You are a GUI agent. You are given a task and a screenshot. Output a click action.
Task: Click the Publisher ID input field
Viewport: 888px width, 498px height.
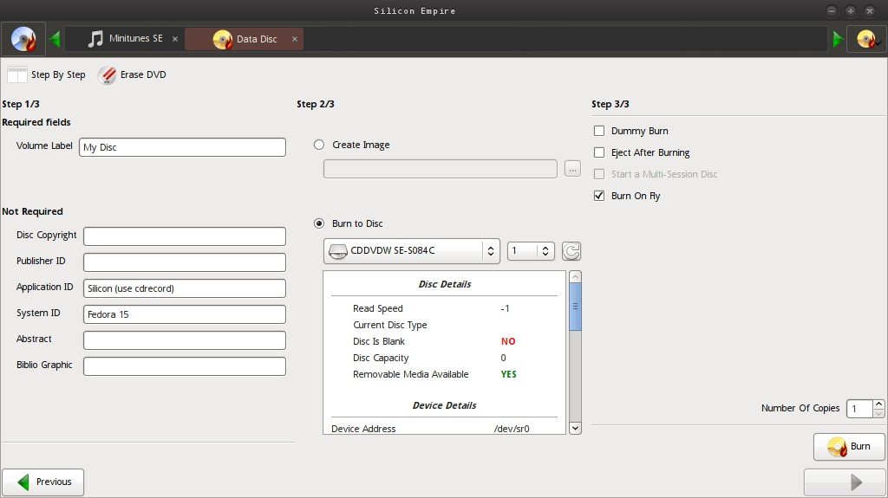(185, 262)
